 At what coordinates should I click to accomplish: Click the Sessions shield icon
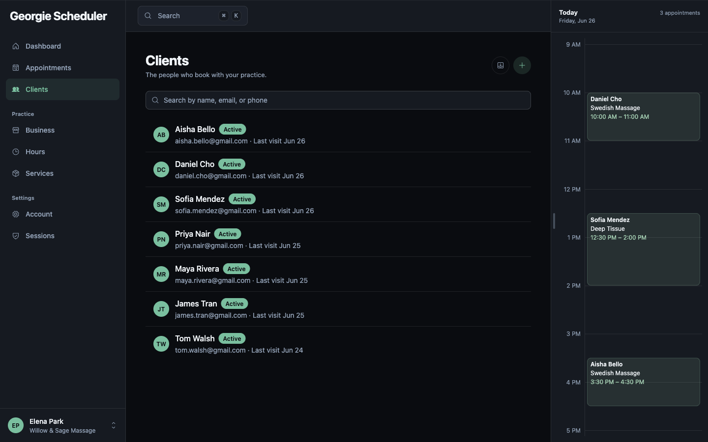point(16,236)
